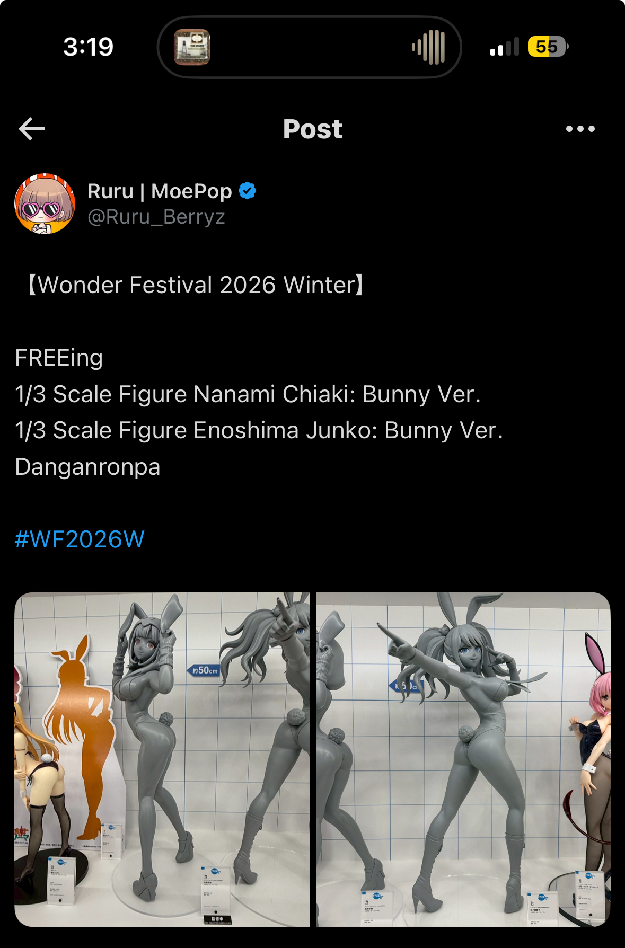
Task: Open the left photo of Nanami Chiaki figure
Action: [x=162, y=759]
